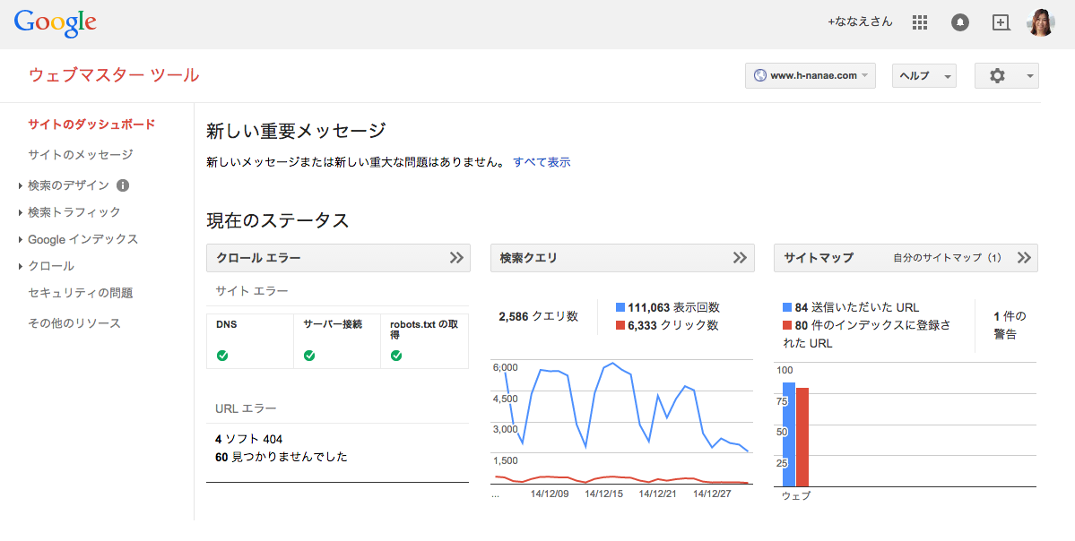Click the すべて表示 link
1075x541 pixels.
pos(542,162)
